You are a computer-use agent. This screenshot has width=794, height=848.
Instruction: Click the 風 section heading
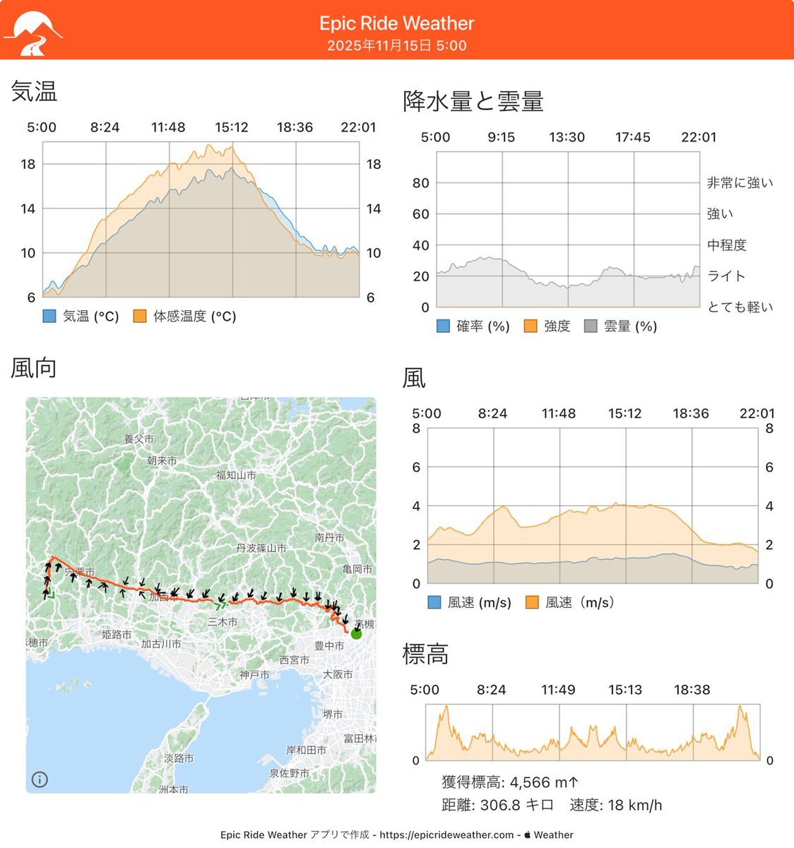[x=414, y=378]
